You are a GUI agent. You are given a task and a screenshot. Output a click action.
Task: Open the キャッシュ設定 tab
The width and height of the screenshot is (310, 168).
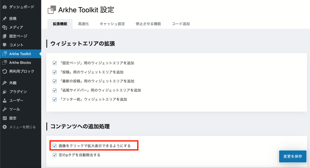tap(112, 24)
